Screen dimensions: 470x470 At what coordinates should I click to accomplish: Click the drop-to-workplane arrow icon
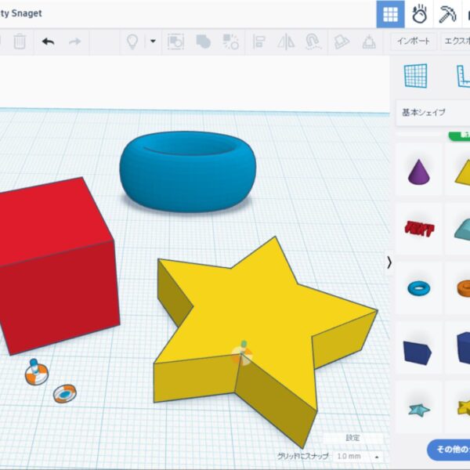[369, 42]
